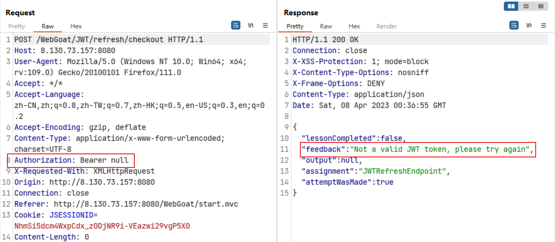Screen dimensions: 555x242
Task: Toggle line wrap icon in Response panel
Action: click(x=514, y=25)
